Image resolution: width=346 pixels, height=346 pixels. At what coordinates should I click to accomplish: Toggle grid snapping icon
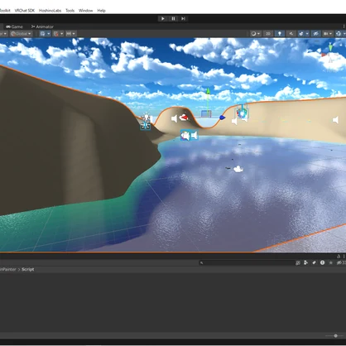click(56, 34)
